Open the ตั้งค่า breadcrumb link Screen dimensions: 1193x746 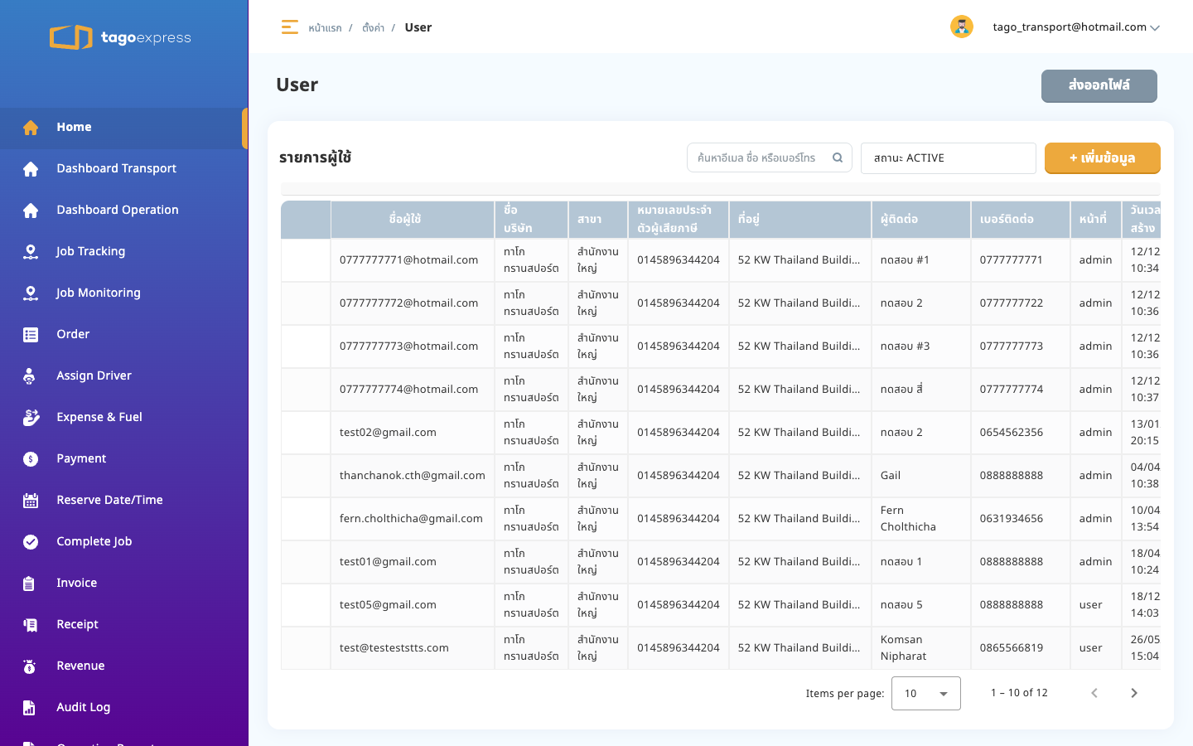click(x=373, y=28)
